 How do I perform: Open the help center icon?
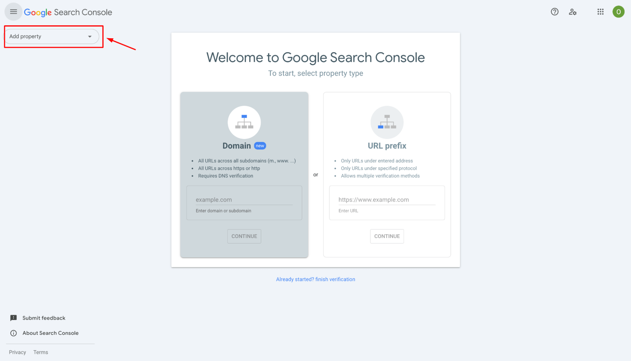click(555, 12)
